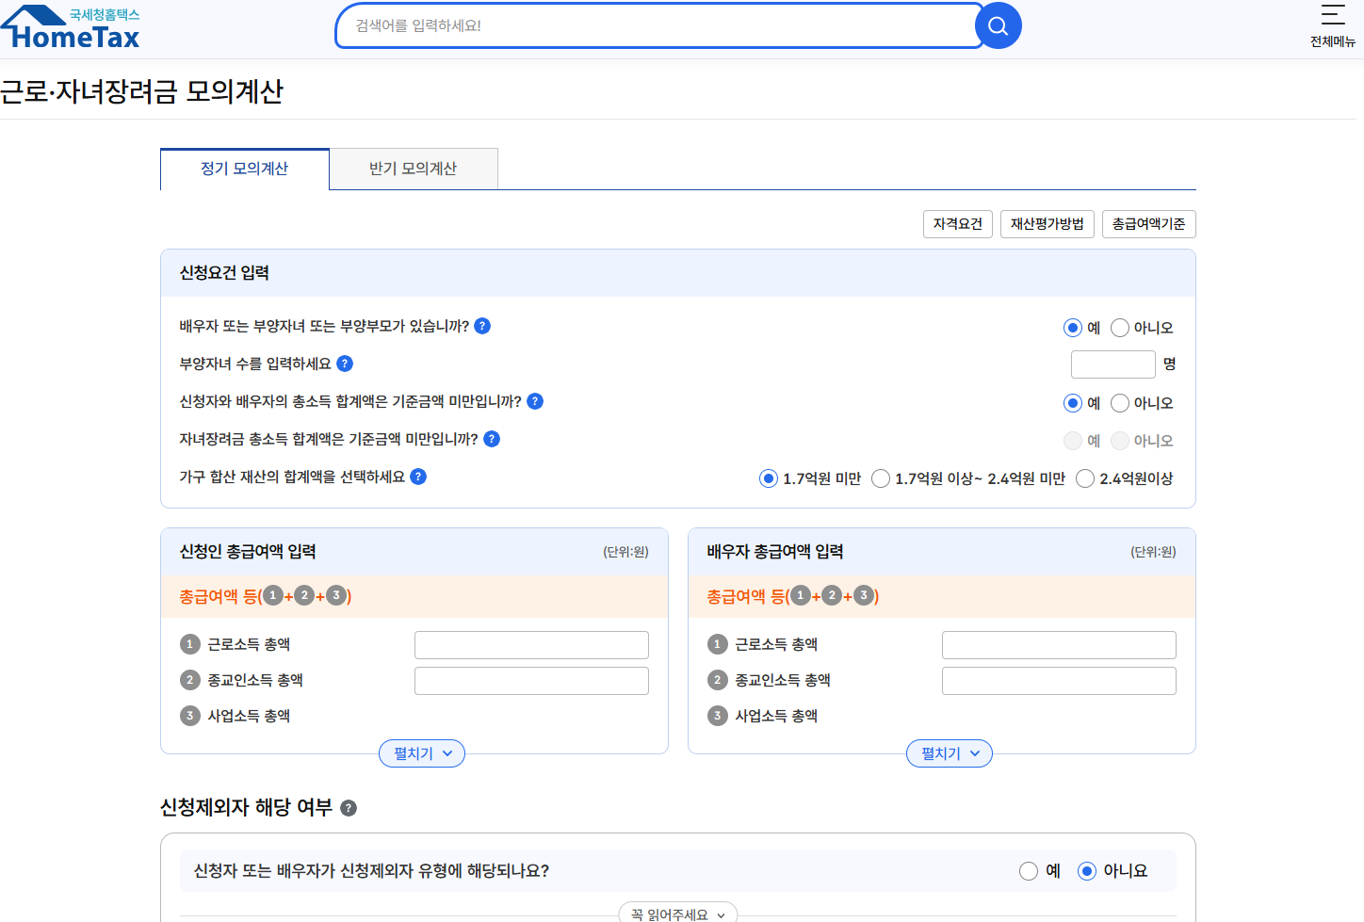Image resolution: width=1364 pixels, height=922 pixels.
Task: Click 배우자 종교인소득 총액 input field
Action: pyautogui.click(x=1059, y=681)
